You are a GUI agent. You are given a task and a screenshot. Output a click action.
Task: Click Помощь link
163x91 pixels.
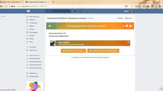(x=120, y=18)
